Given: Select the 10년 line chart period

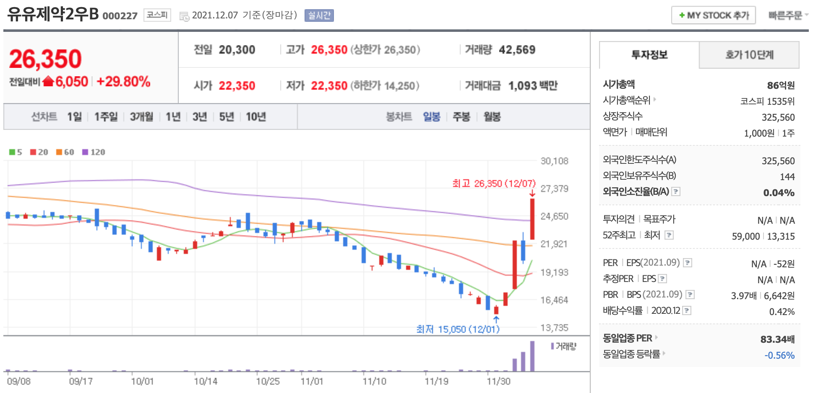Looking at the screenshot, I should (256, 116).
